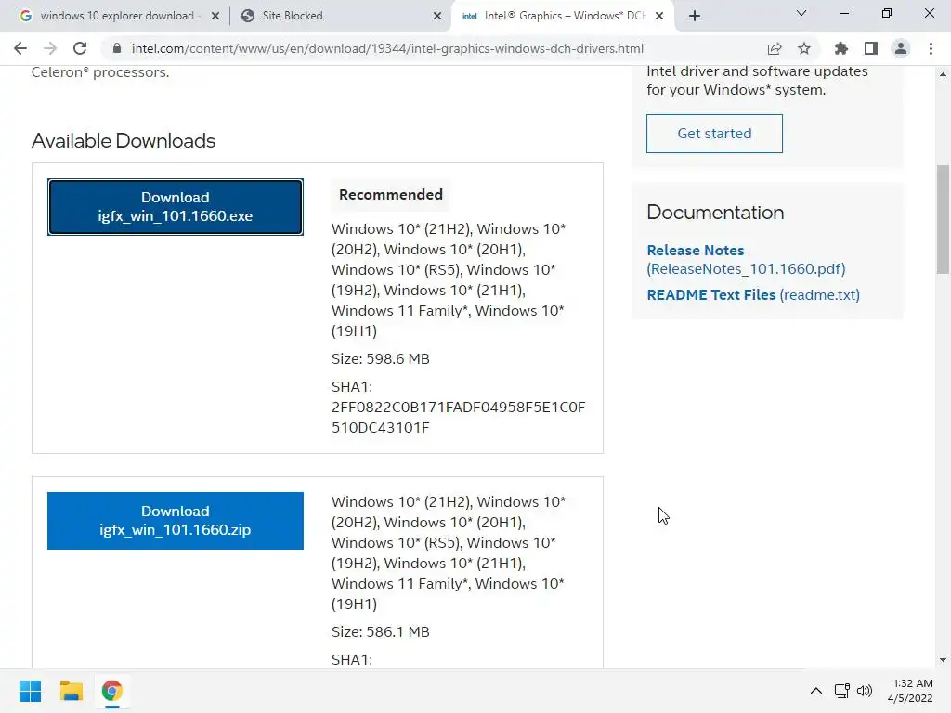Click the vertical scrollbar thumb
951x713 pixels.
pyautogui.click(x=943, y=219)
